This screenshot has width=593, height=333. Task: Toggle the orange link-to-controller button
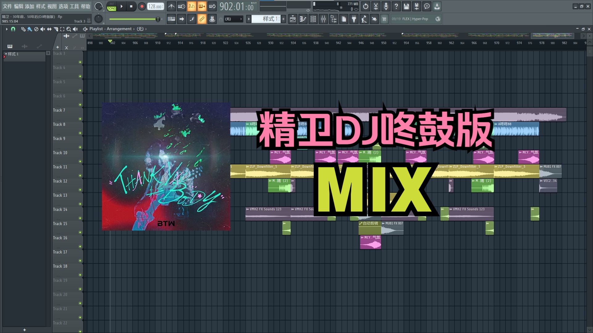coord(202,19)
